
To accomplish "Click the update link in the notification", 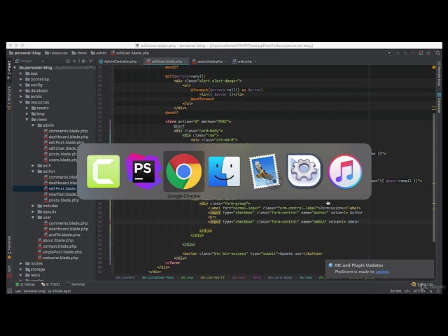I will pyautogui.click(x=381, y=272).
